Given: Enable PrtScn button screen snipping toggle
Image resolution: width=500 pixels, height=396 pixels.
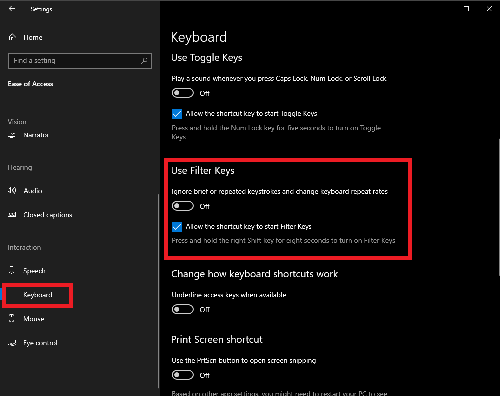Looking at the screenshot, I should 183,375.
